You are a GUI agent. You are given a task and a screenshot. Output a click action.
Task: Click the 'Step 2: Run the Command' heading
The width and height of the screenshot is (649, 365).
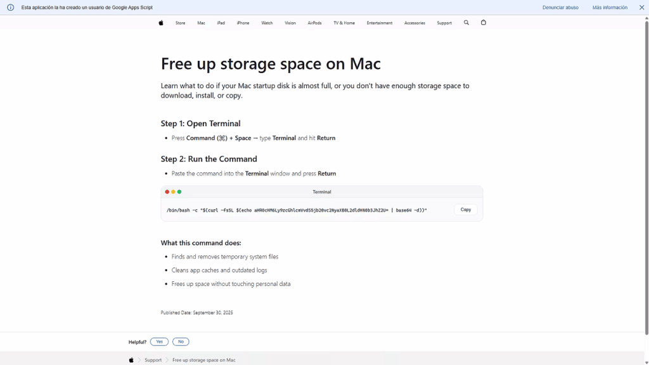coord(209,159)
